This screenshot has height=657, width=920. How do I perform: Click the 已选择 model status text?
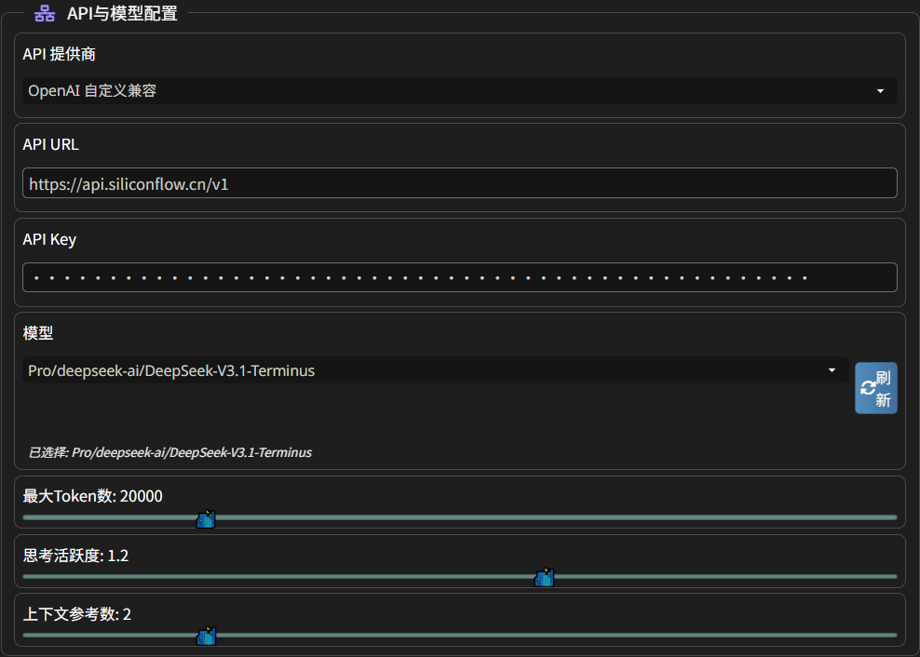pyautogui.click(x=169, y=452)
